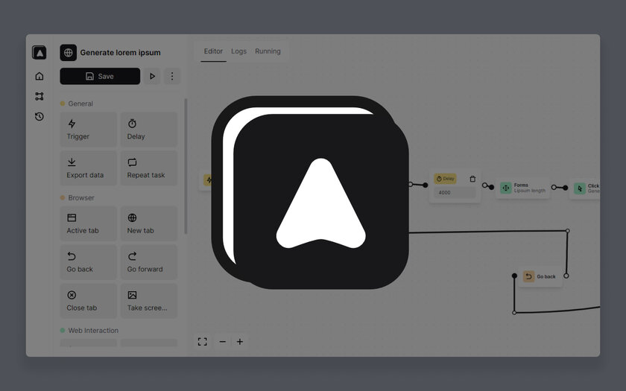Choose the Repeat task block
The image size is (626, 391).
click(x=148, y=168)
